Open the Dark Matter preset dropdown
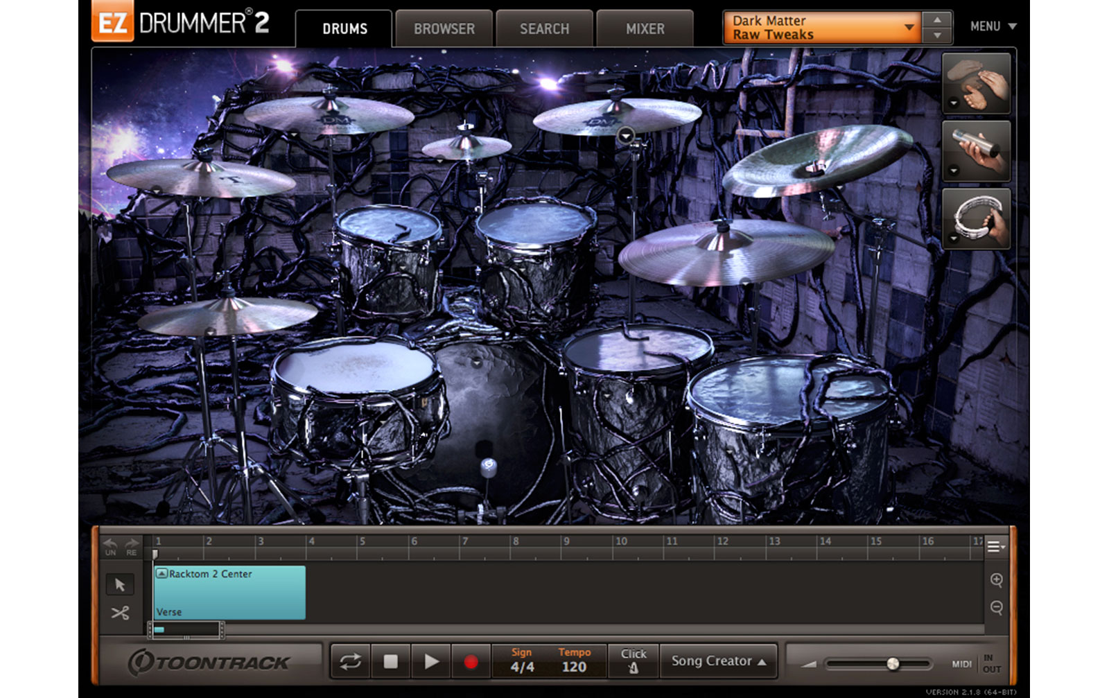Image resolution: width=1109 pixels, height=698 pixels. pos(822,28)
